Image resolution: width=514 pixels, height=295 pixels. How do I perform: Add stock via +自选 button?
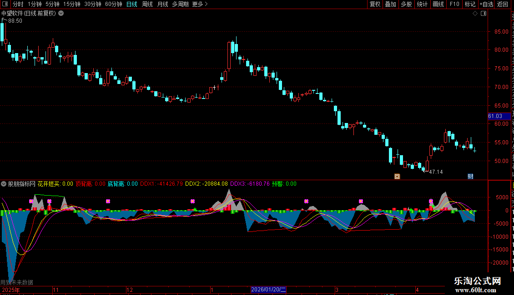click(x=486, y=4)
